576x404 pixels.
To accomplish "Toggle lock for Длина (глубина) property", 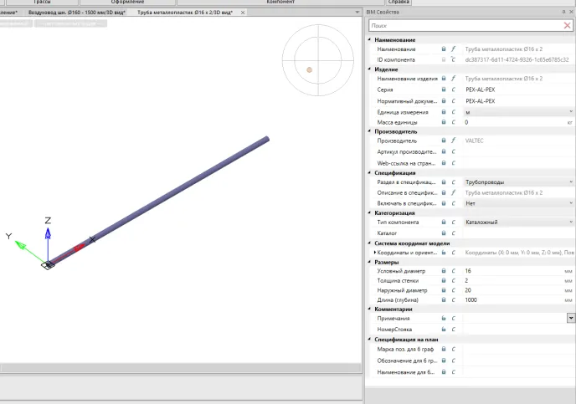I will click(x=444, y=299).
